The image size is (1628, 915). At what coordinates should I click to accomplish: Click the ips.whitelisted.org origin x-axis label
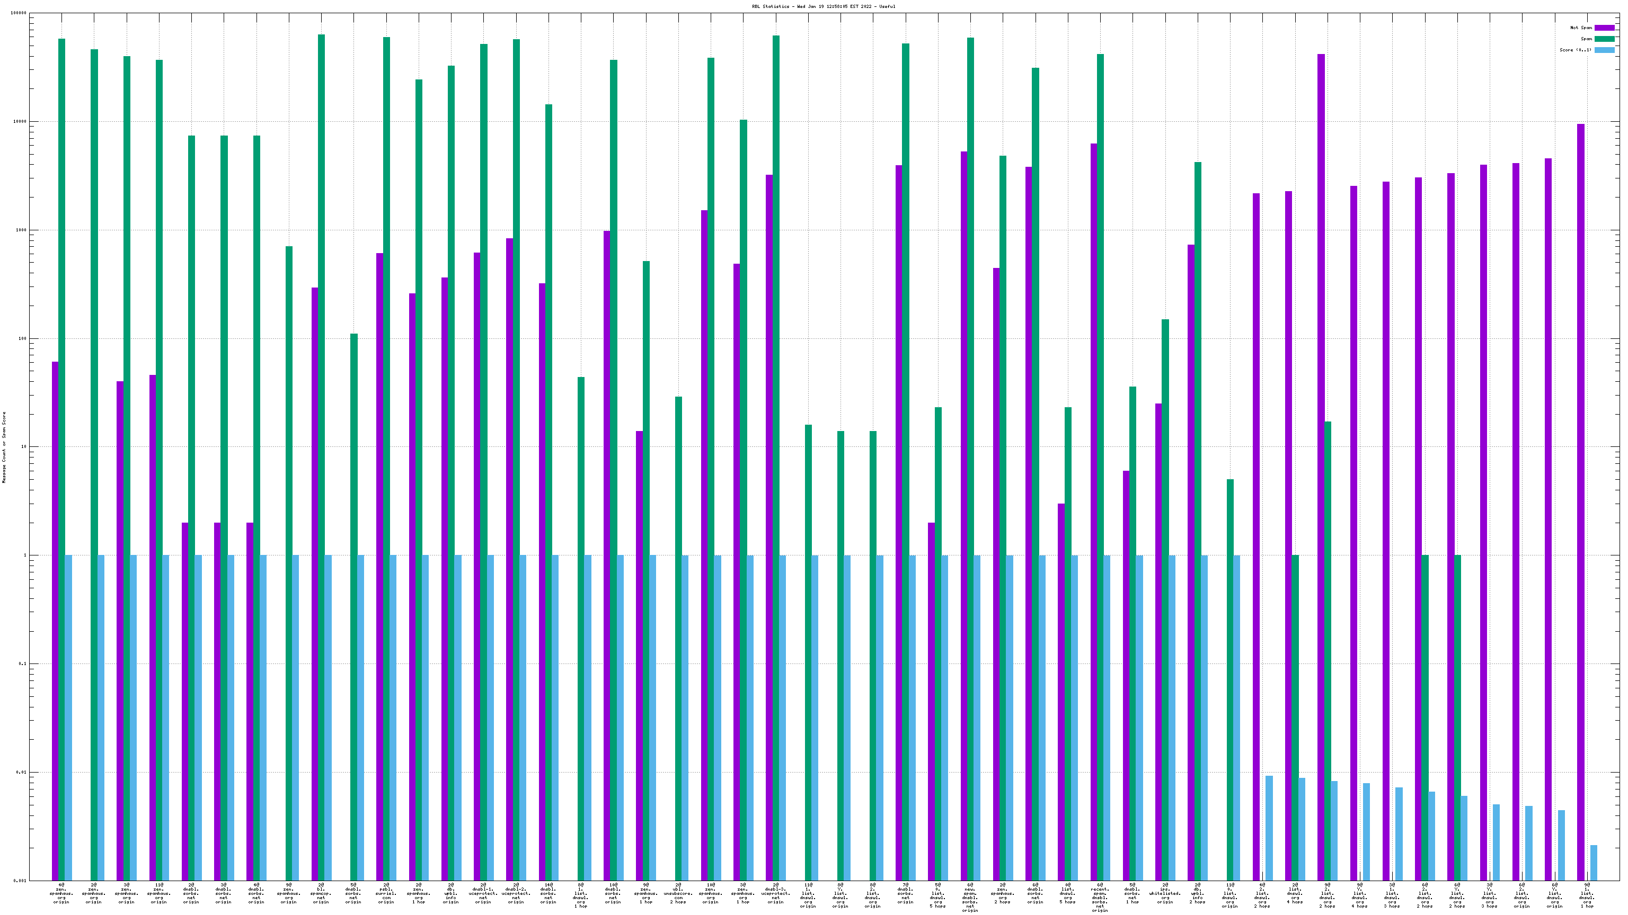point(1165,893)
